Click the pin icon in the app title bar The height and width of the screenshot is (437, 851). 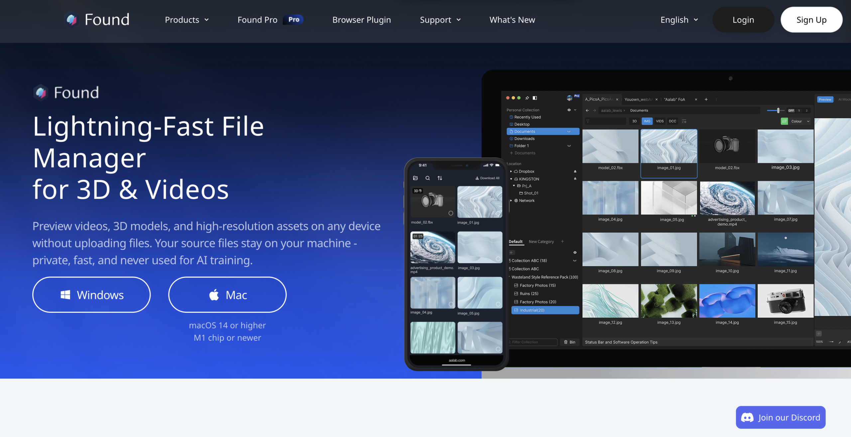pos(527,98)
